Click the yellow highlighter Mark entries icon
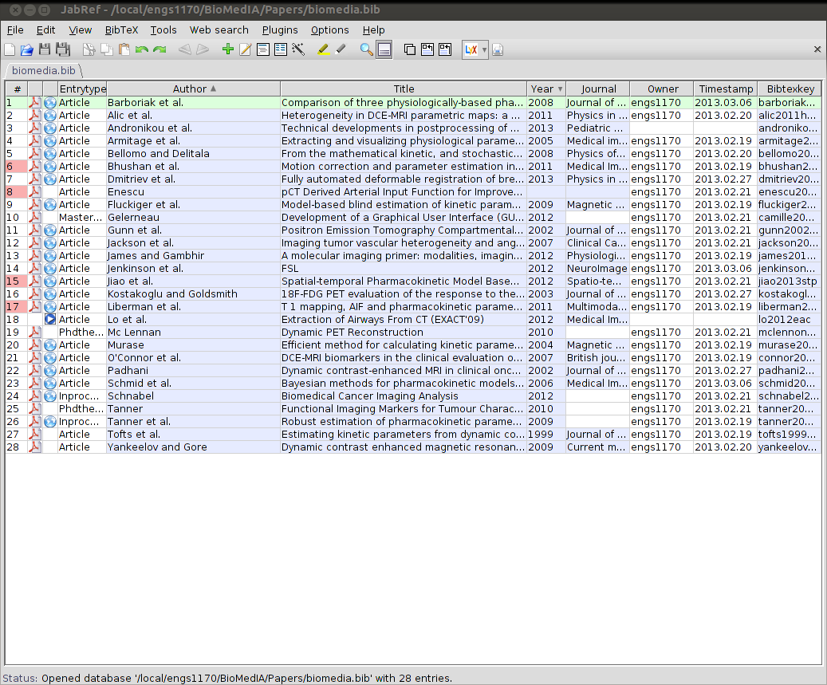Image resolution: width=827 pixels, height=685 pixels. [323, 49]
